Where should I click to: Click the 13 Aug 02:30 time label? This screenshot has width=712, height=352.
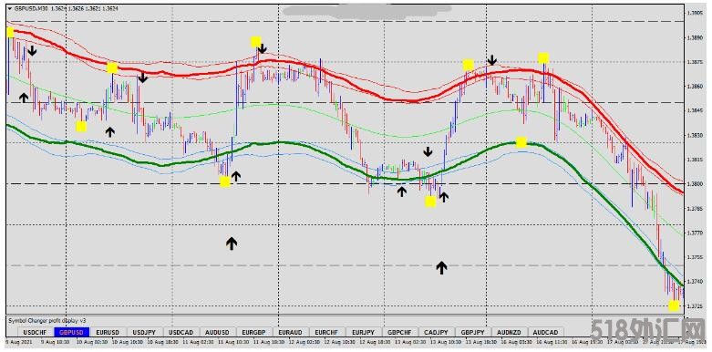410,341
